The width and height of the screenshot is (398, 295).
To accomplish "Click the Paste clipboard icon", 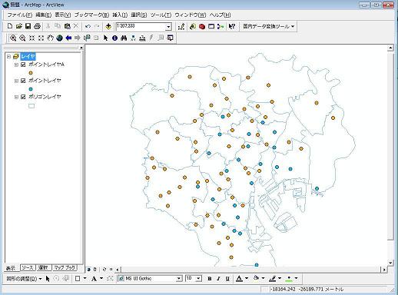I will pos(67,26).
